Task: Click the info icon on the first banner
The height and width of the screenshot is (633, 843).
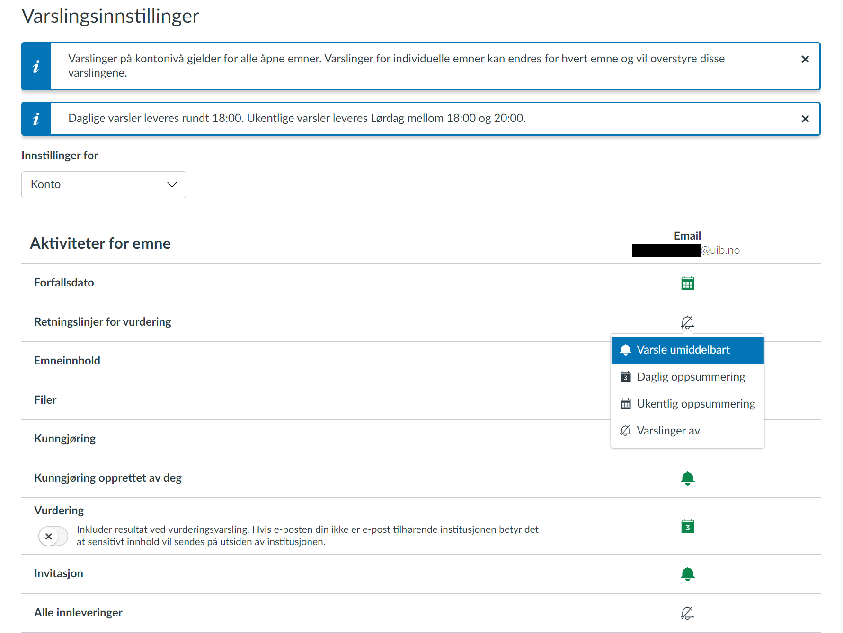Action: click(36, 67)
